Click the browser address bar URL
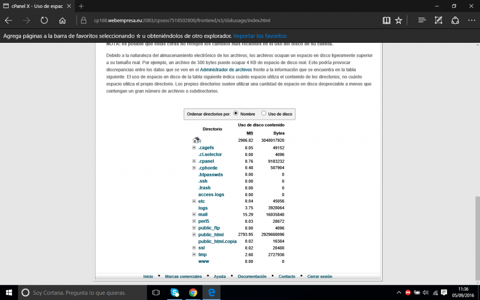The height and width of the screenshot is (300, 480). tap(182, 20)
